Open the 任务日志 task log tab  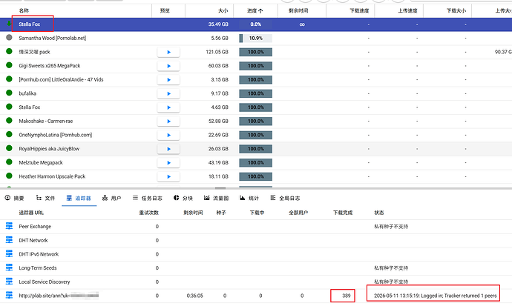147,198
